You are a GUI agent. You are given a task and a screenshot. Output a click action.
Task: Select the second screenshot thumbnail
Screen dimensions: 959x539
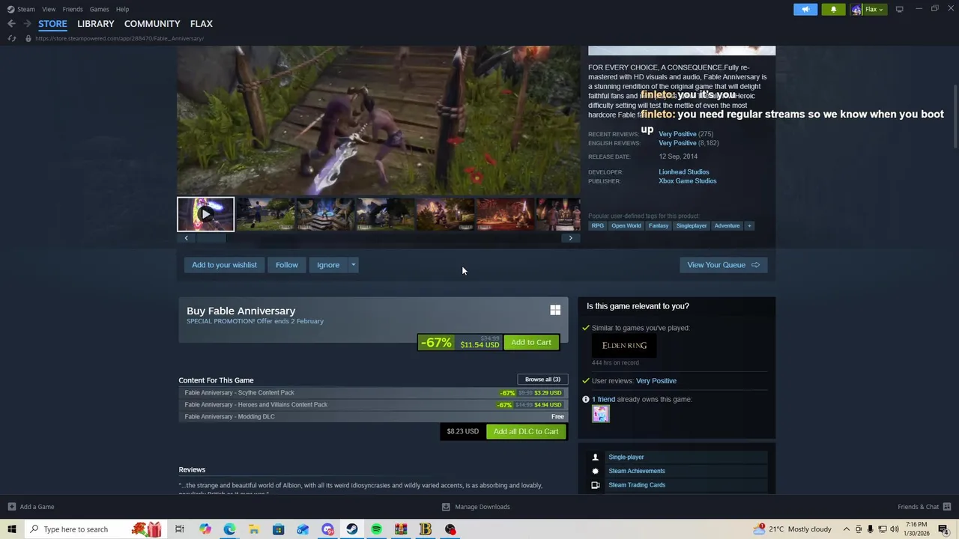pos(265,214)
